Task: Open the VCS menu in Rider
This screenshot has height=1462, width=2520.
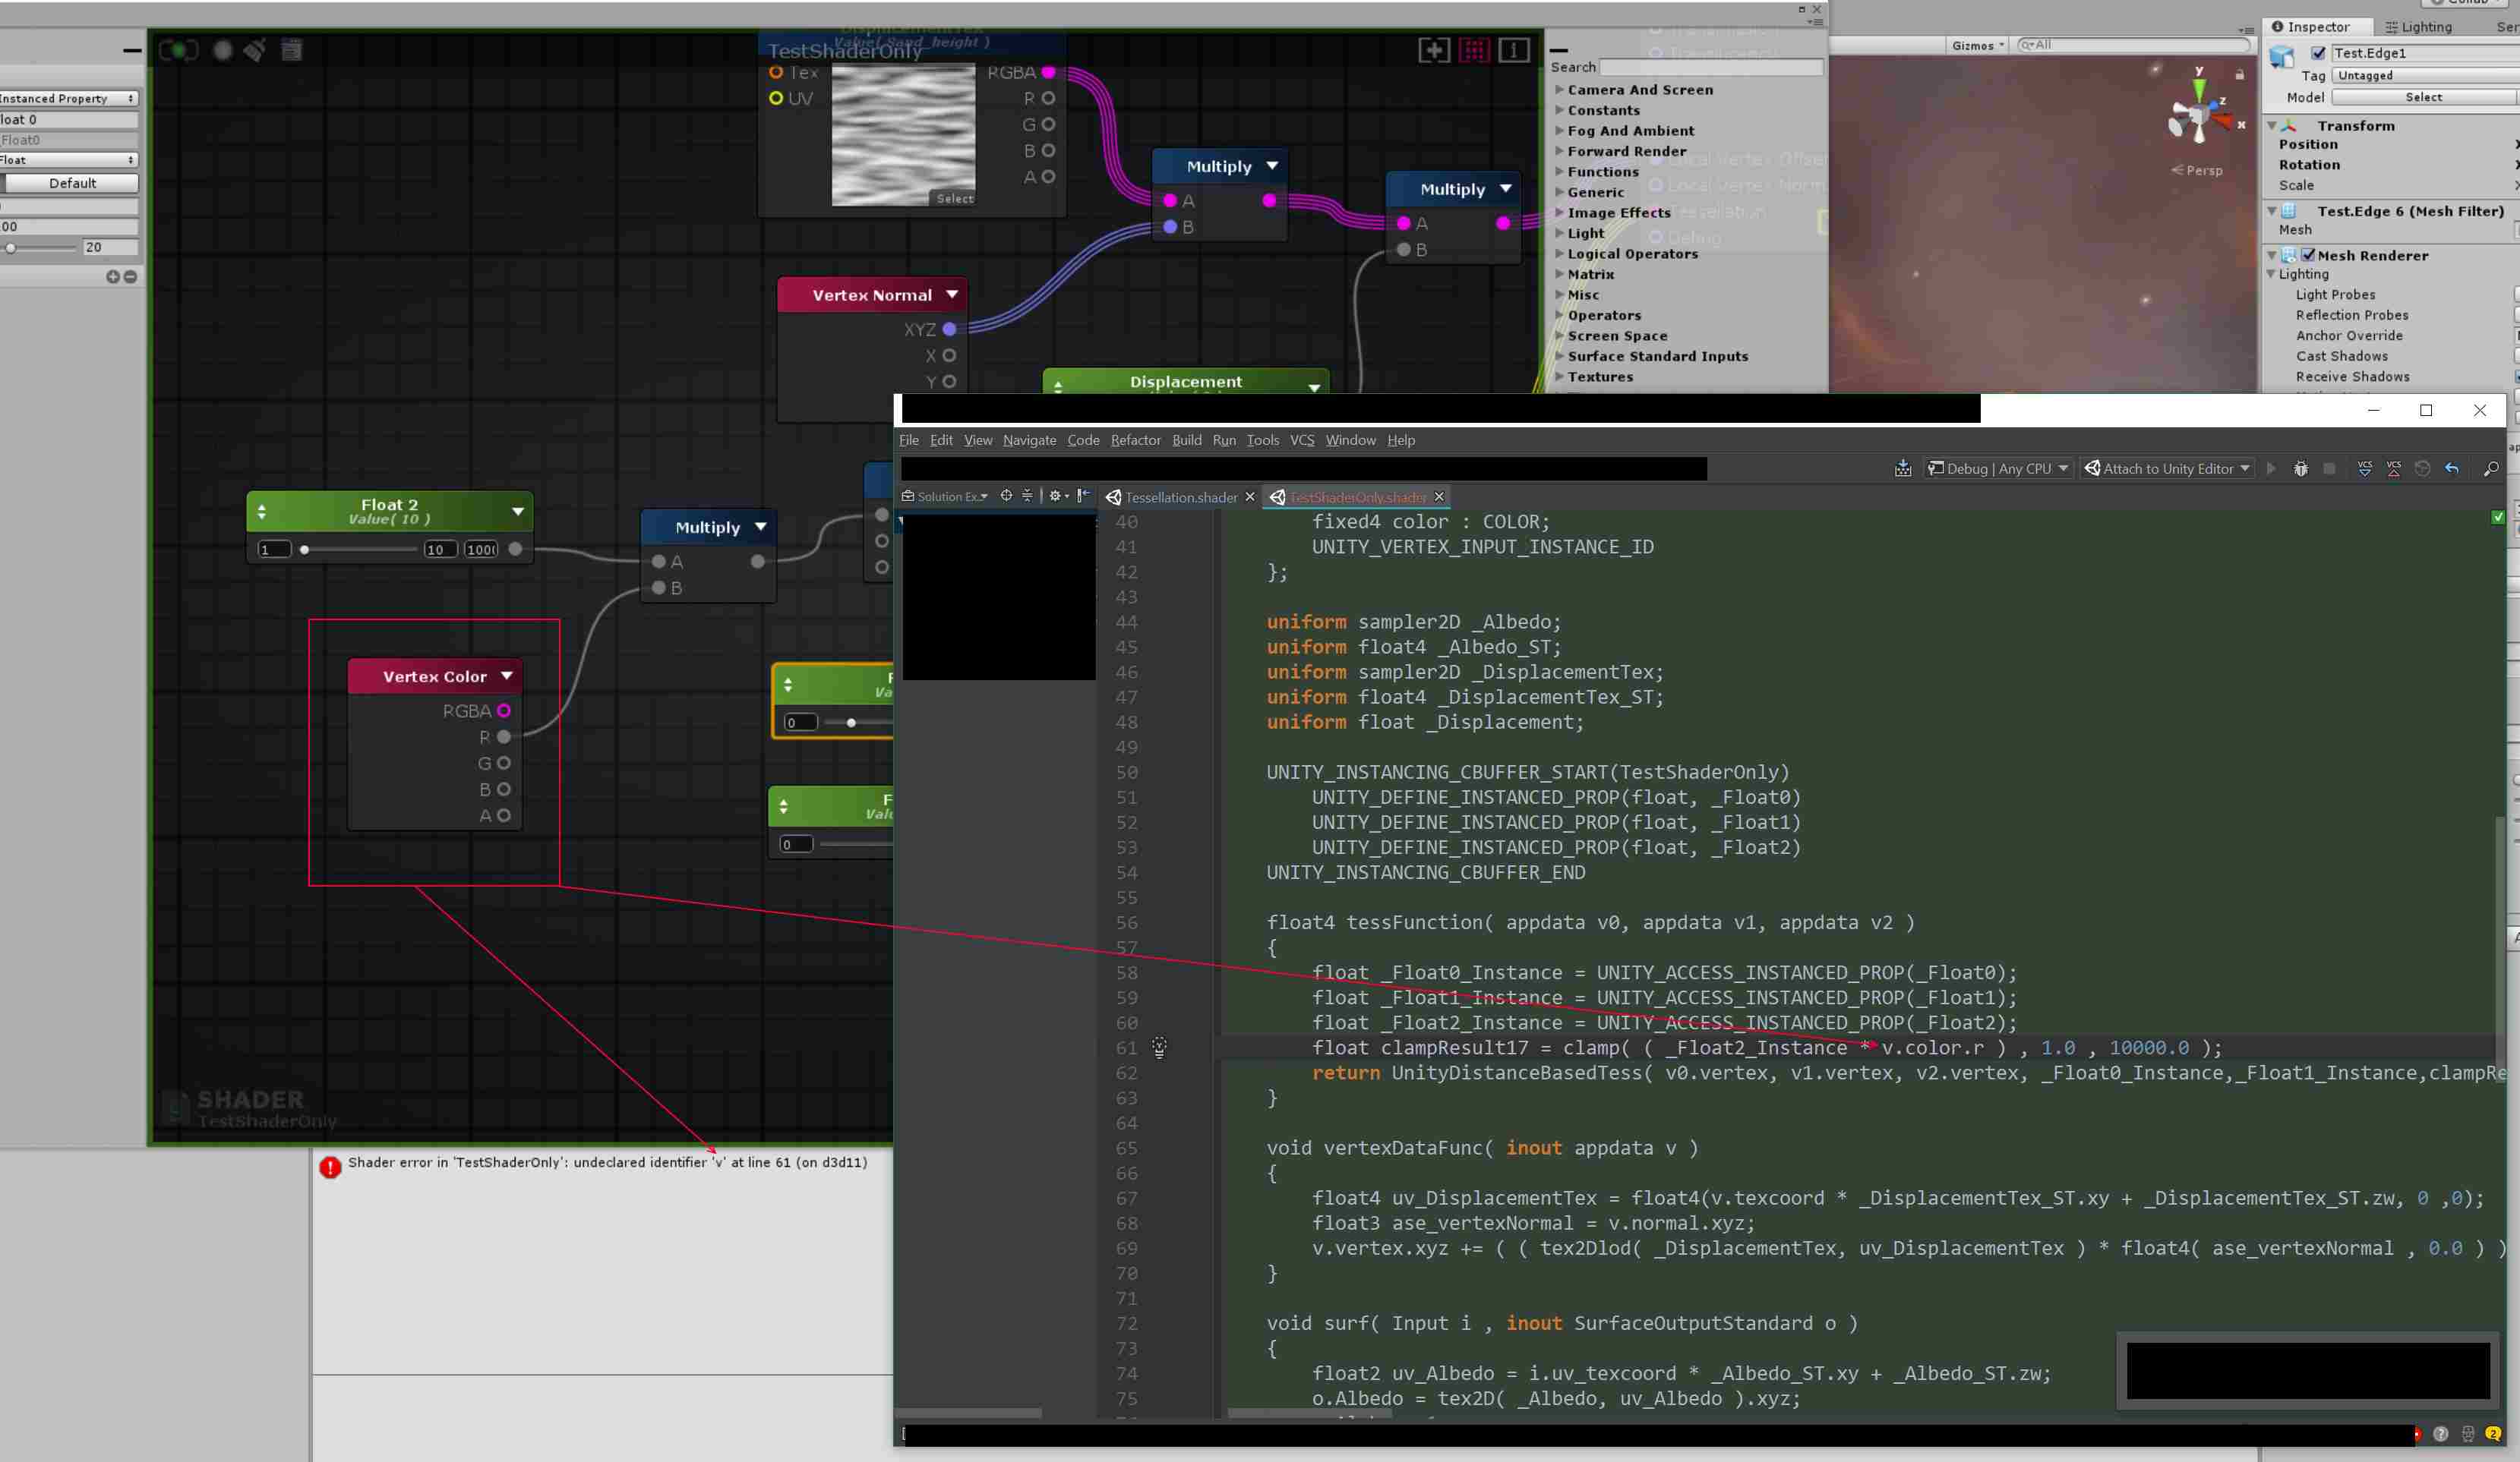Action: pyautogui.click(x=1302, y=440)
